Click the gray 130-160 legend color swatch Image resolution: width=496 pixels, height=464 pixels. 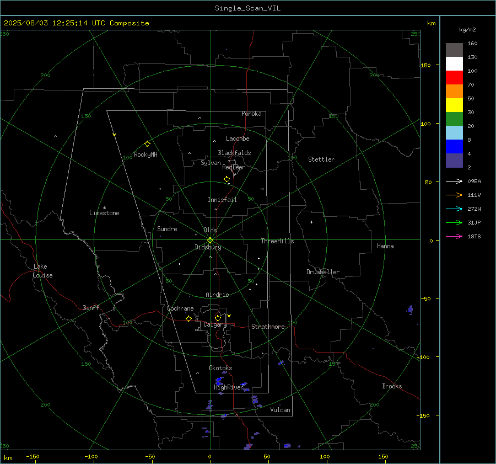[x=454, y=50]
